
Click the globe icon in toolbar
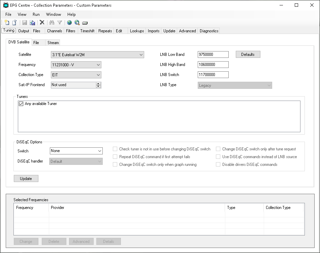coord(69,23)
